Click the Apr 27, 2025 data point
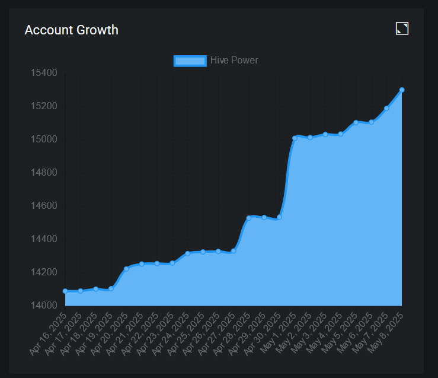438x378 pixels. point(234,250)
